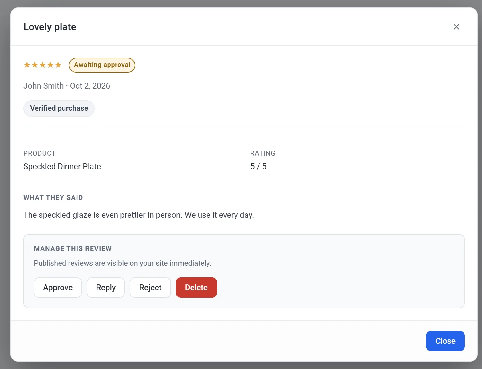The image size is (482, 369).
Task: Select the 'Lovely plate' dialog title
Action: [50, 27]
